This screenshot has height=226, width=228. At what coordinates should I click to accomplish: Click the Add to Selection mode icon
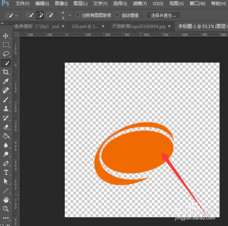(x=40, y=15)
